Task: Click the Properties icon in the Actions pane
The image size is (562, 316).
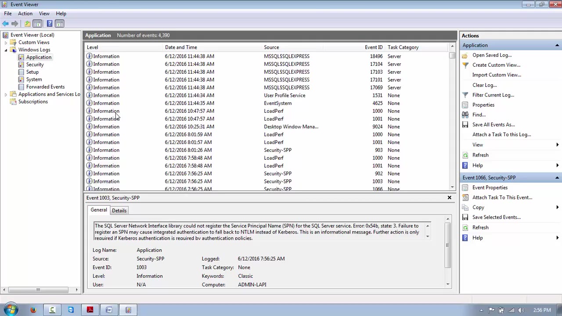Action: 465,105
